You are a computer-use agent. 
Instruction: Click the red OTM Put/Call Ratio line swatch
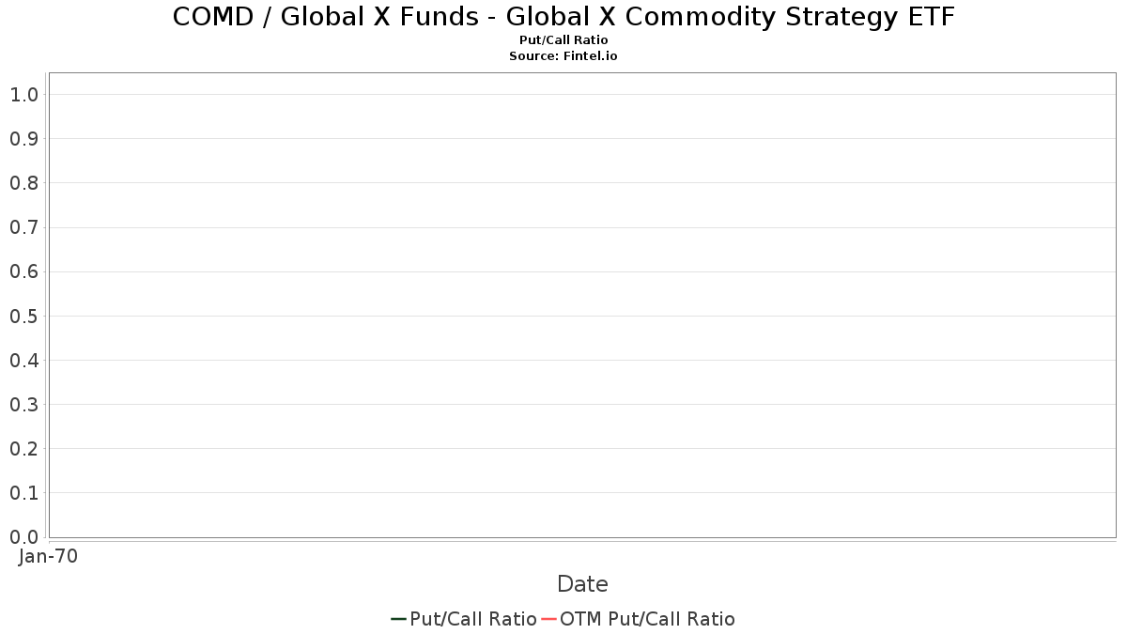pos(548,619)
